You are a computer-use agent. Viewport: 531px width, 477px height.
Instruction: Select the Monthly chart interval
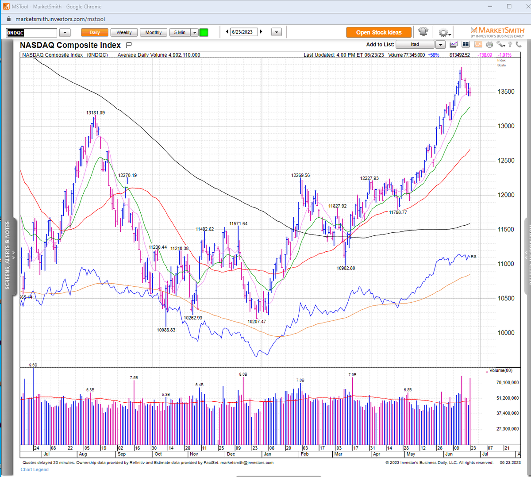[153, 32]
